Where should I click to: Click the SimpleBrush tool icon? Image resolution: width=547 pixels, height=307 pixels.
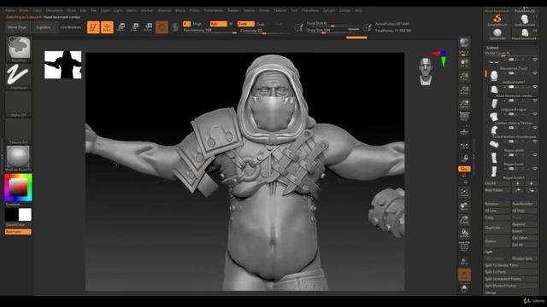click(x=497, y=20)
